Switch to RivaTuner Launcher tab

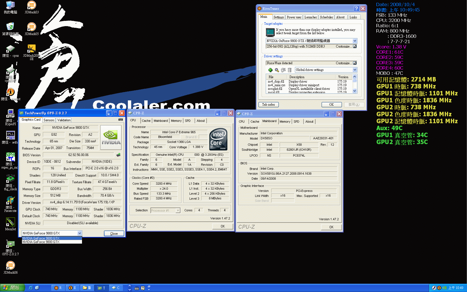(310, 17)
